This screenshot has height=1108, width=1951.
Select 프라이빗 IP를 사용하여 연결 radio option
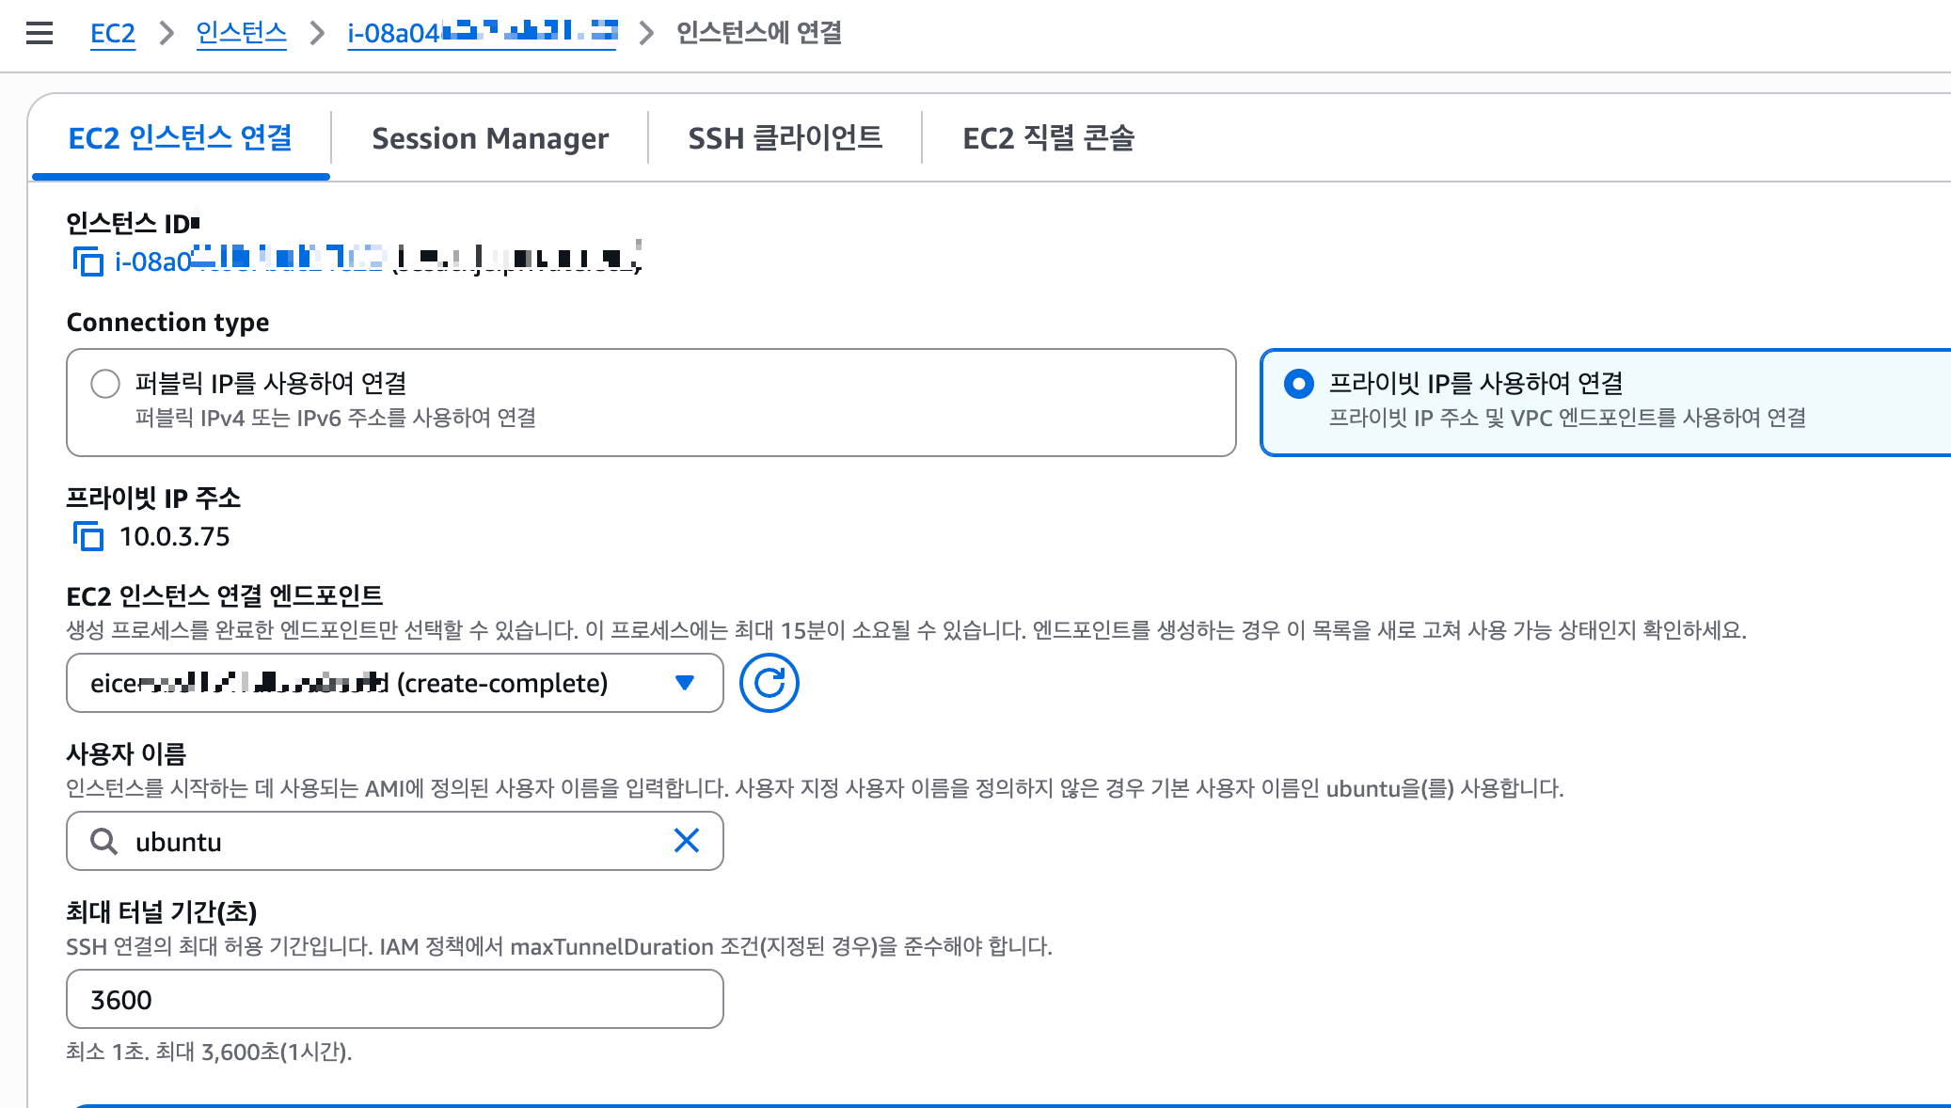click(x=1298, y=384)
